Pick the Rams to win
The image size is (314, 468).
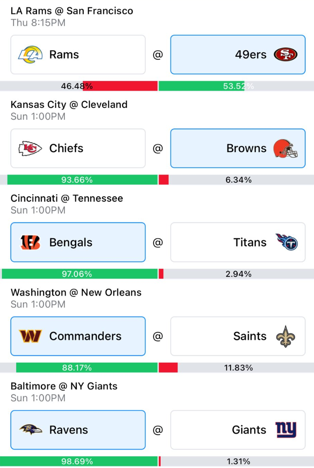click(x=78, y=55)
